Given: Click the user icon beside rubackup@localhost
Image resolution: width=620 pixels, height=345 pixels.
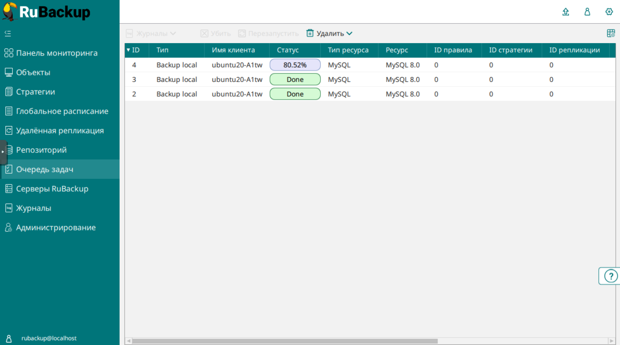Looking at the screenshot, I should [x=9, y=338].
